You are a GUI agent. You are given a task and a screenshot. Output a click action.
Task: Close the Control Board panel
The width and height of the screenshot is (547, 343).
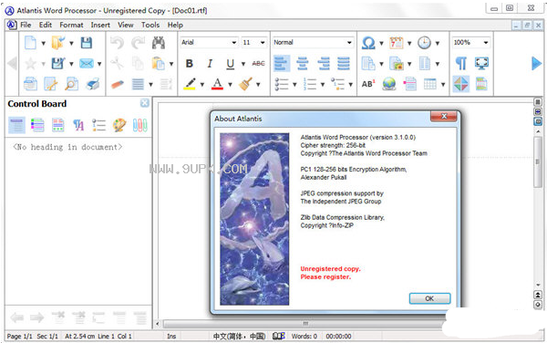(x=144, y=103)
